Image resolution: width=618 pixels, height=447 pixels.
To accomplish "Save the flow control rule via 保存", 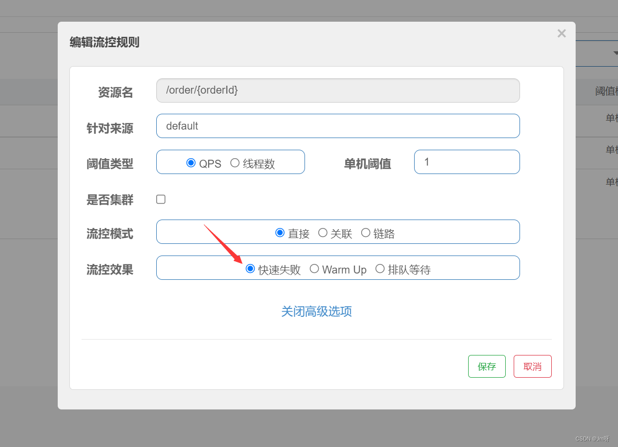I will pos(487,366).
